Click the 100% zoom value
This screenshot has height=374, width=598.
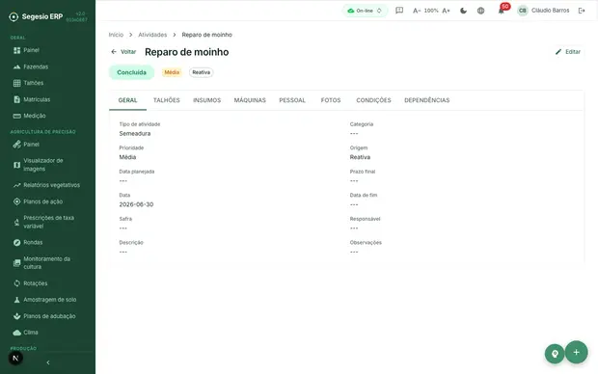tap(431, 11)
